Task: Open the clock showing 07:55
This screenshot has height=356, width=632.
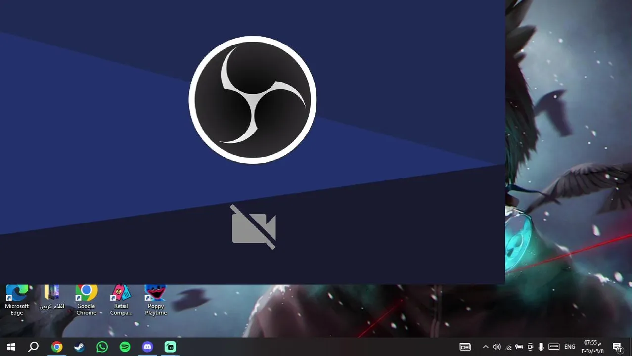Action: pyautogui.click(x=592, y=347)
